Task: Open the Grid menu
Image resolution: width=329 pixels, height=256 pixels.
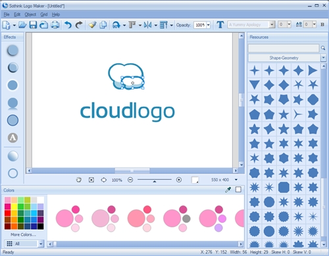Action: coord(44,14)
